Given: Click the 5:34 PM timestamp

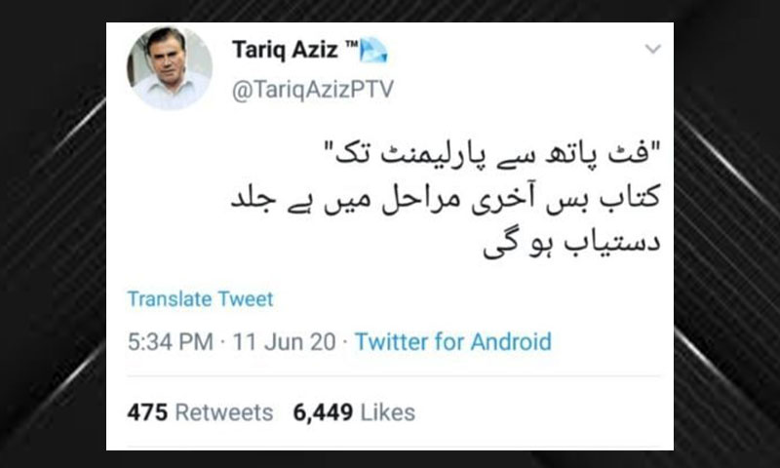Looking at the screenshot, I should pyautogui.click(x=170, y=341).
